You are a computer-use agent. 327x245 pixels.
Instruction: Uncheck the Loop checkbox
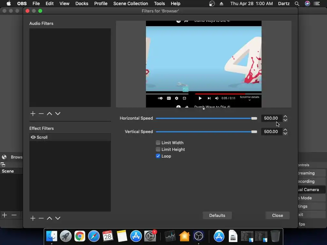click(x=158, y=156)
